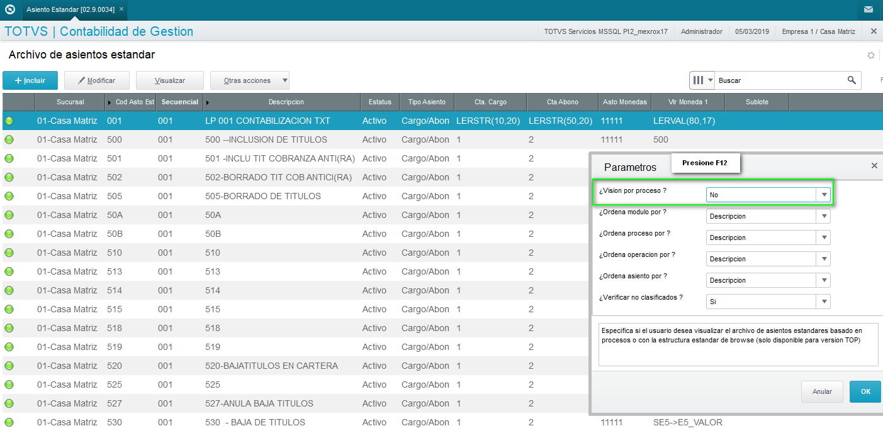Click green status dot of row 520
This screenshot has width=883, height=431.
tap(9, 366)
